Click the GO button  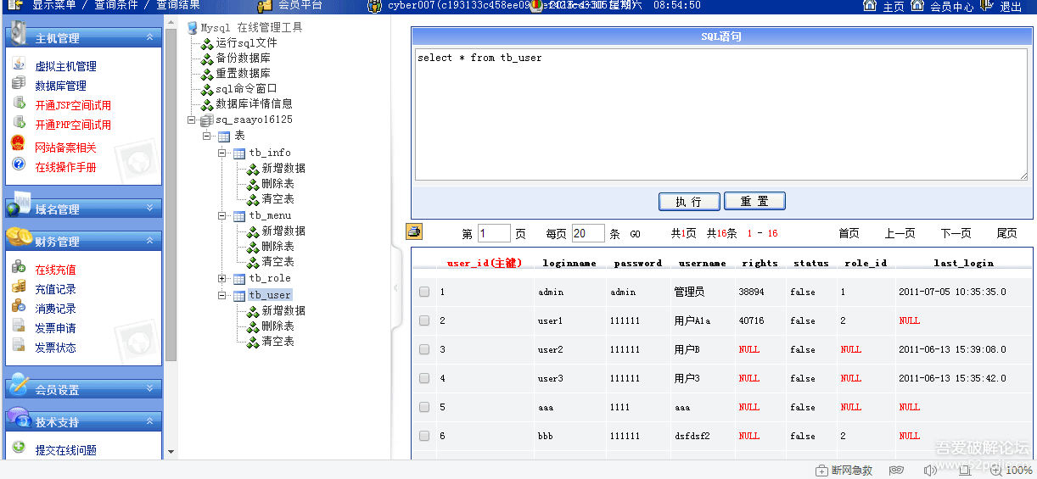click(x=636, y=234)
